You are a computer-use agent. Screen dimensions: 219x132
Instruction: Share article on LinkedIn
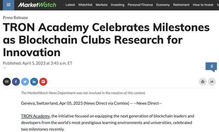point(34,81)
